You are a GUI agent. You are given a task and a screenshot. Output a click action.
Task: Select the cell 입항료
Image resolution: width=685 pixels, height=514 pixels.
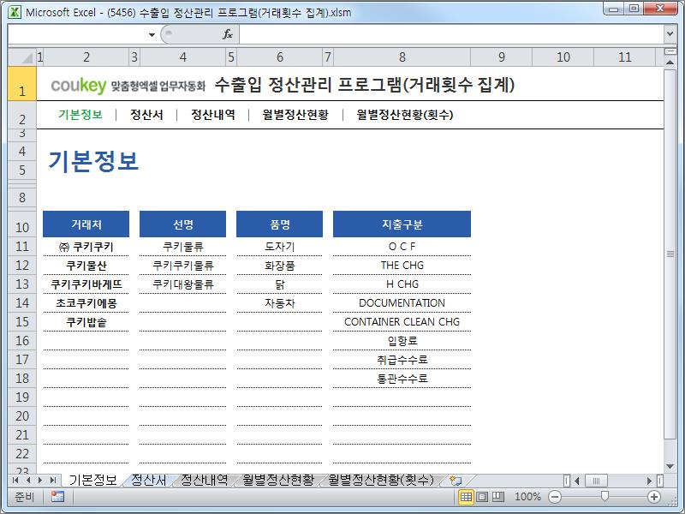[x=402, y=341]
